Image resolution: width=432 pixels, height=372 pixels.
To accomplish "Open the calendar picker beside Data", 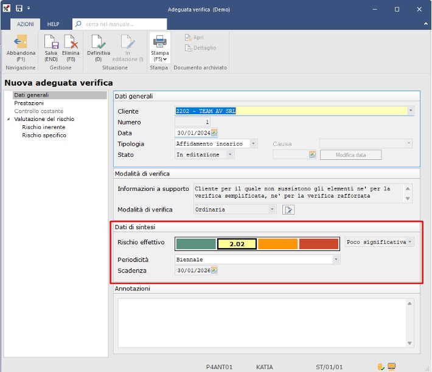I will (x=214, y=133).
